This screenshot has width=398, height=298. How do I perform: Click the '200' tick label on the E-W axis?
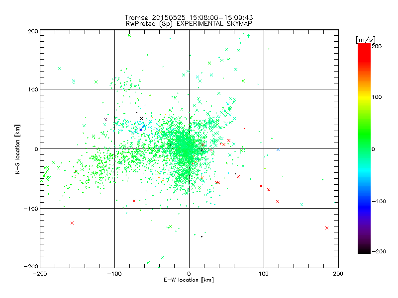pyautogui.click(x=338, y=274)
